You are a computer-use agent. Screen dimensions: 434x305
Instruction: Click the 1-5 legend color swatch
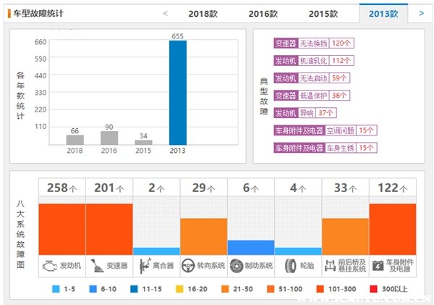(x=56, y=289)
